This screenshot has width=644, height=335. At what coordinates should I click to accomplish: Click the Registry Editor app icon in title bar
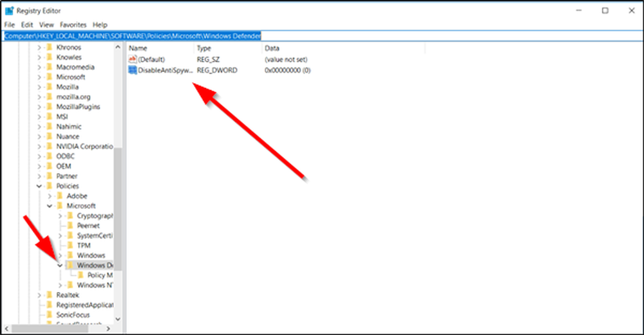[x=9, y=10]
